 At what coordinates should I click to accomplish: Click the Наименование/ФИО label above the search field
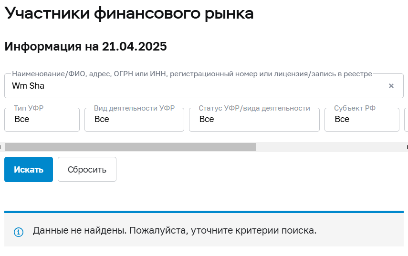tap(191, 74)
